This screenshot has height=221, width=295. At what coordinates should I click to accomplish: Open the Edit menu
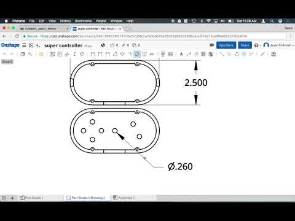click(41, 21)
